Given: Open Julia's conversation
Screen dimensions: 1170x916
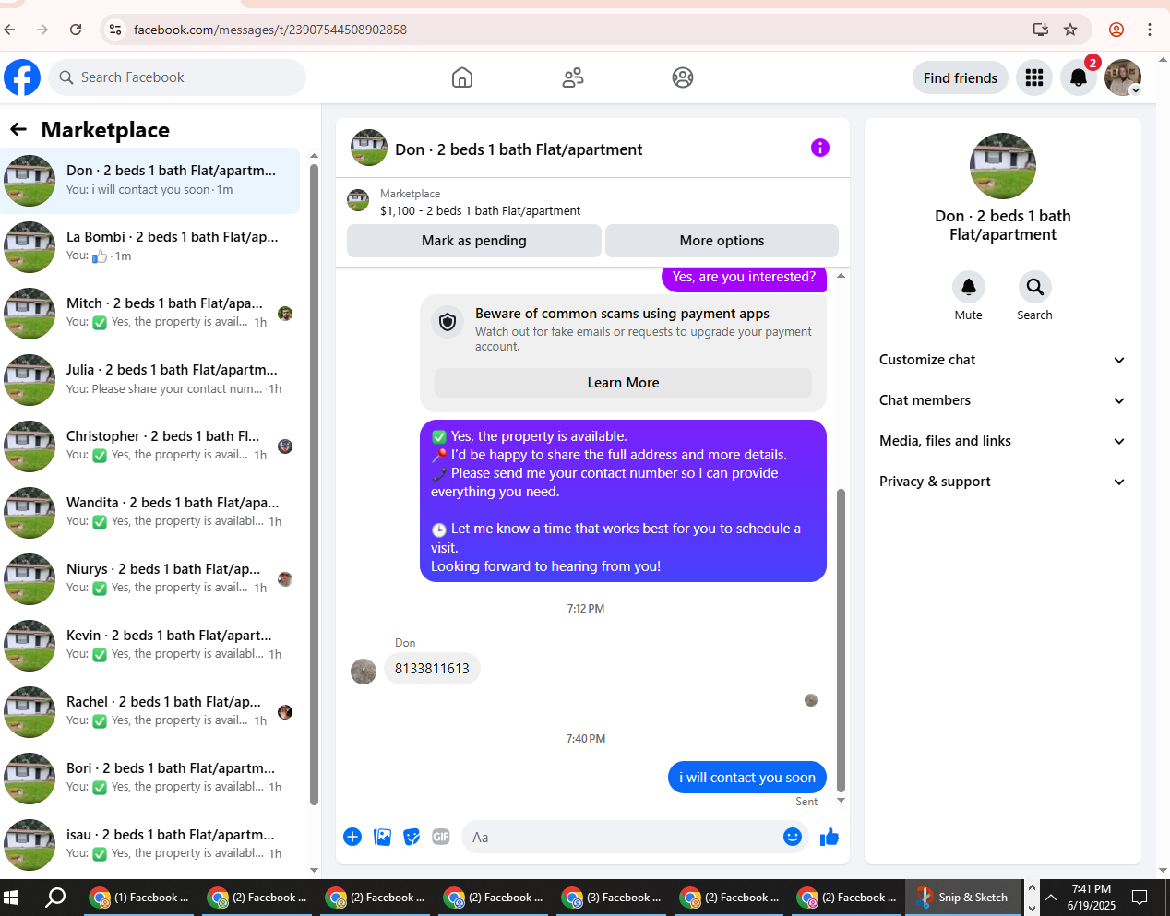Looking at the screenshot, I should point(151,380).
